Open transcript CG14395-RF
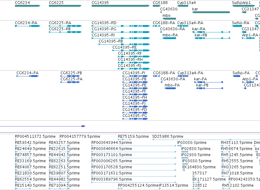The height and width of the screenshot is (190, 260). [130, 53]
